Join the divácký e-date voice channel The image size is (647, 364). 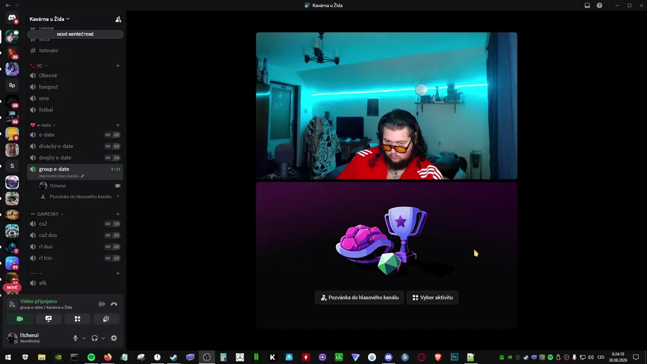point(75,146)
